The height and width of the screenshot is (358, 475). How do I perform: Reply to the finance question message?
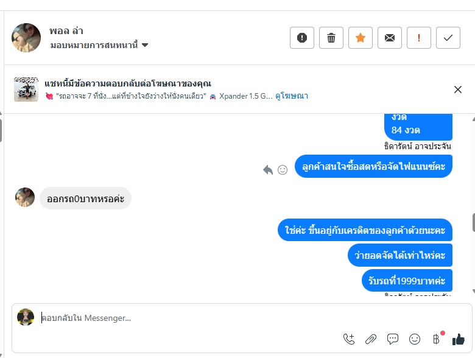(x=268, y=170)
